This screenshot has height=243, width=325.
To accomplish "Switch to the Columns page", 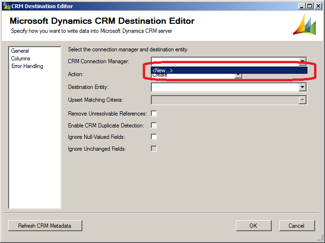I will coord(20,58).
